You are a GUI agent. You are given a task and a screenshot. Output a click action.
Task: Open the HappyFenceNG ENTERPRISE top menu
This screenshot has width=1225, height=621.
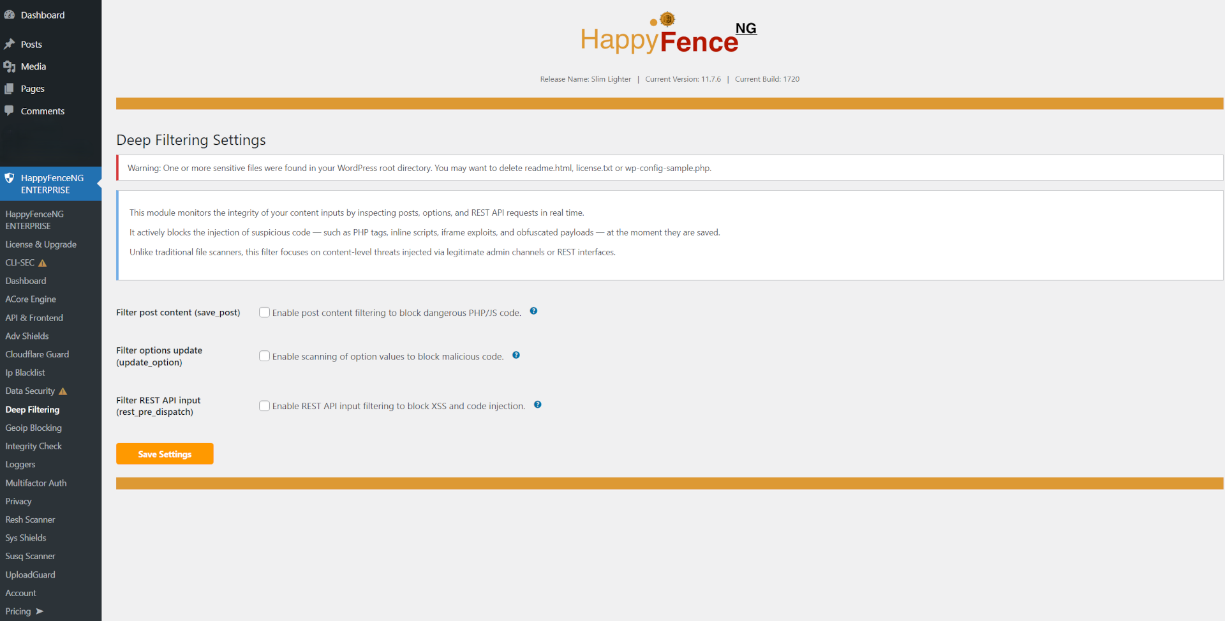pos(51,184)
